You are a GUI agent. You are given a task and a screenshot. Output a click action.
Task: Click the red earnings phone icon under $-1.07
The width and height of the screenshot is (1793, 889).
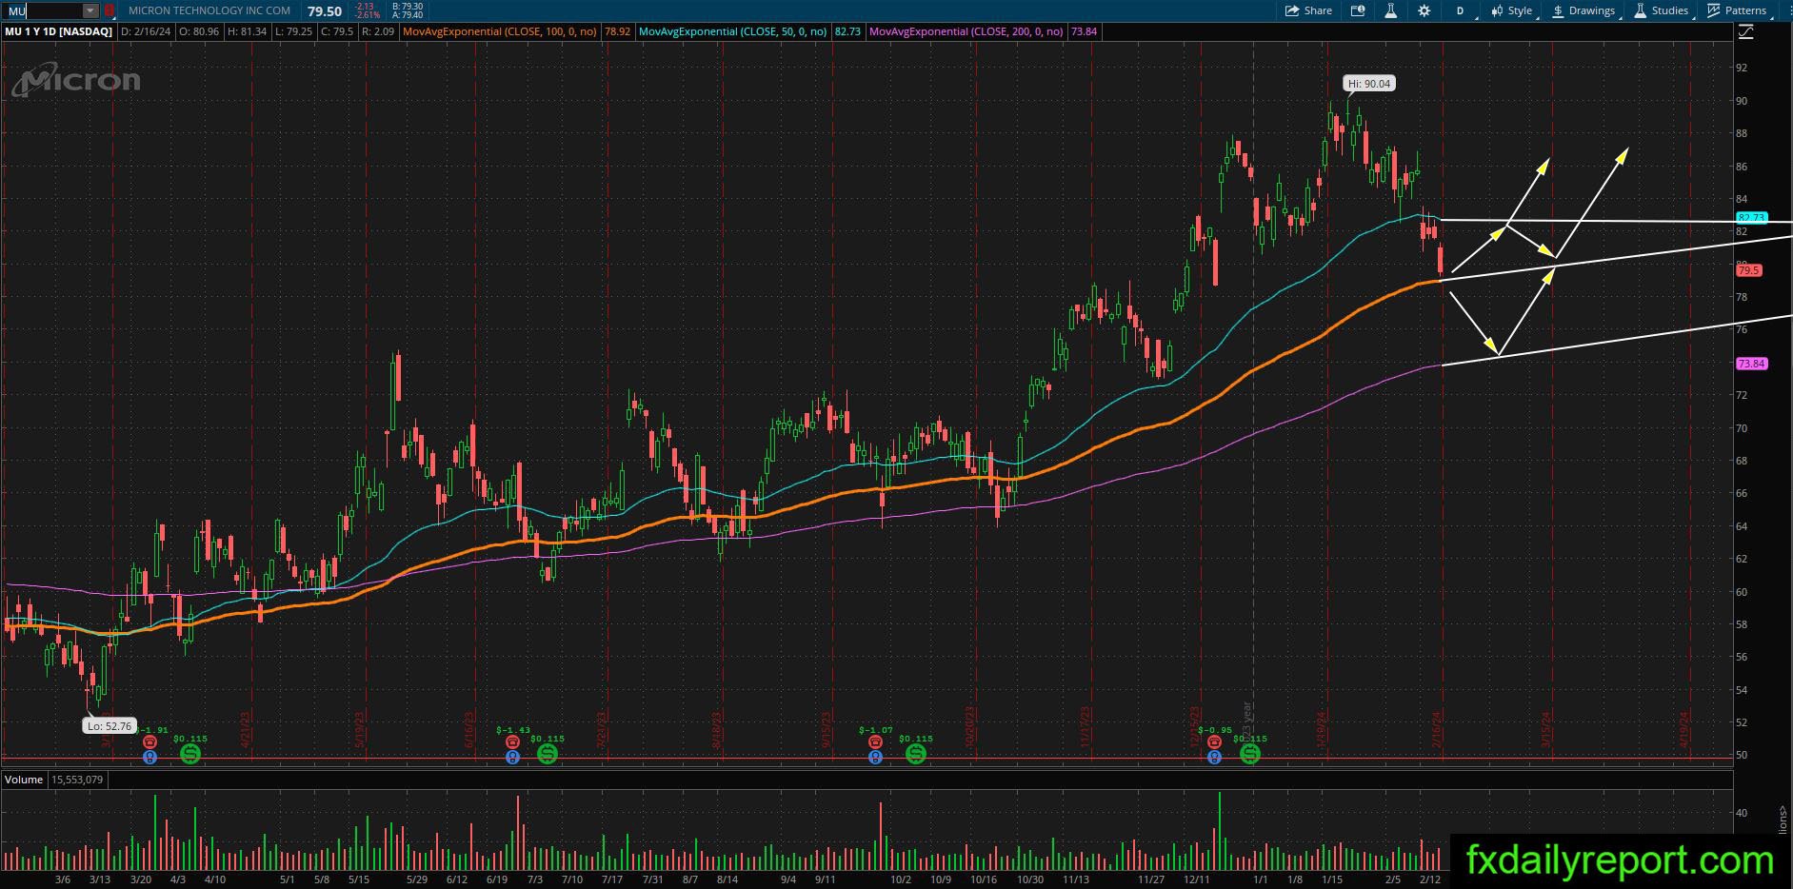point(875,741)
